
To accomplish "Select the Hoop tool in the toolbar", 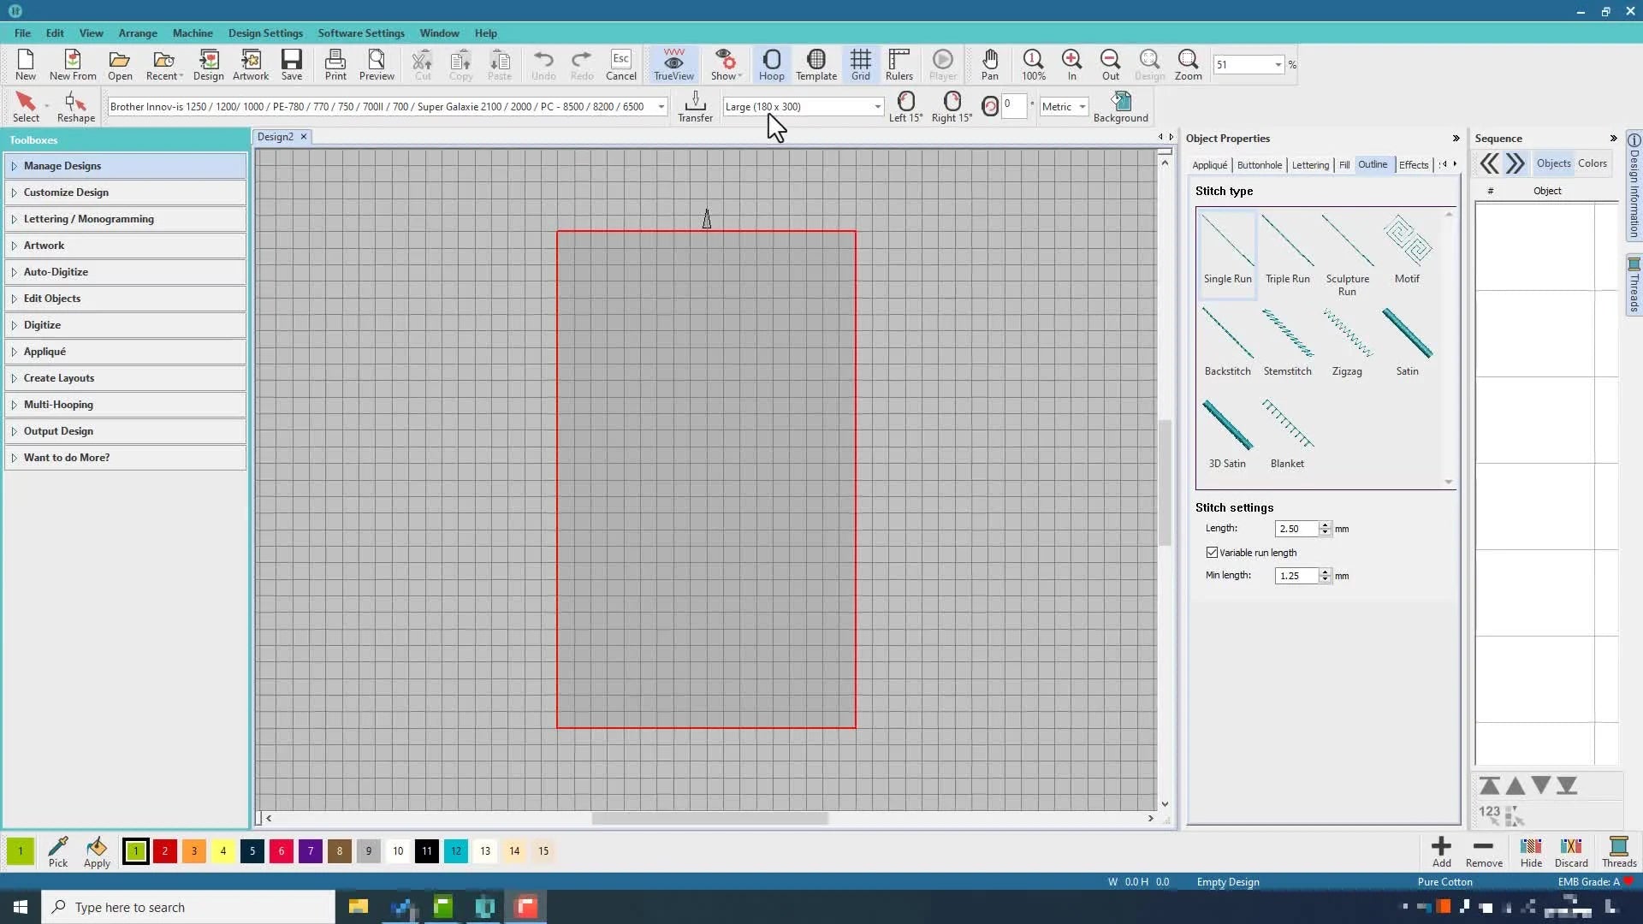I will tap(771, 64).
